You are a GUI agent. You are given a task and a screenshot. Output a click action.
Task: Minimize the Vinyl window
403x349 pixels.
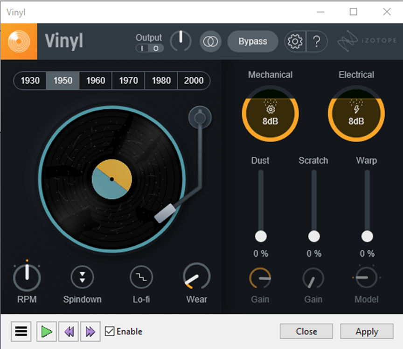[x=320, y=12]
